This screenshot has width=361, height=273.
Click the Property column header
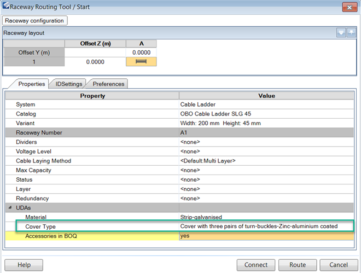click(92, 96)
